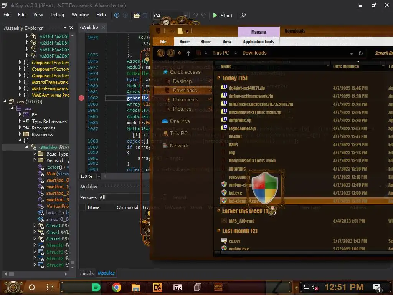Open Assembly Explorer panel options dropdown arrow
Viewport: 393px width, 295px height.
(x=65, y=28)
